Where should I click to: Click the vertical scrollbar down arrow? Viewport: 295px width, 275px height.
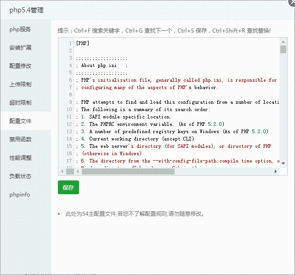(283, 163)
